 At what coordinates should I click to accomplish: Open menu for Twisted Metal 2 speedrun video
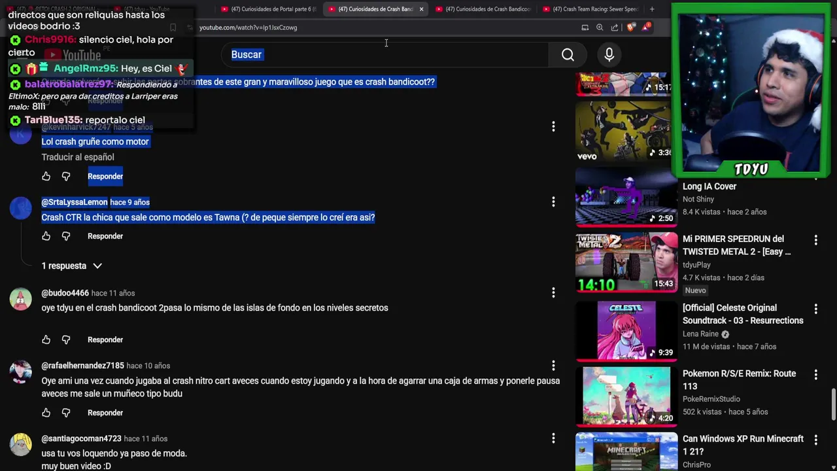coord(815,240)
